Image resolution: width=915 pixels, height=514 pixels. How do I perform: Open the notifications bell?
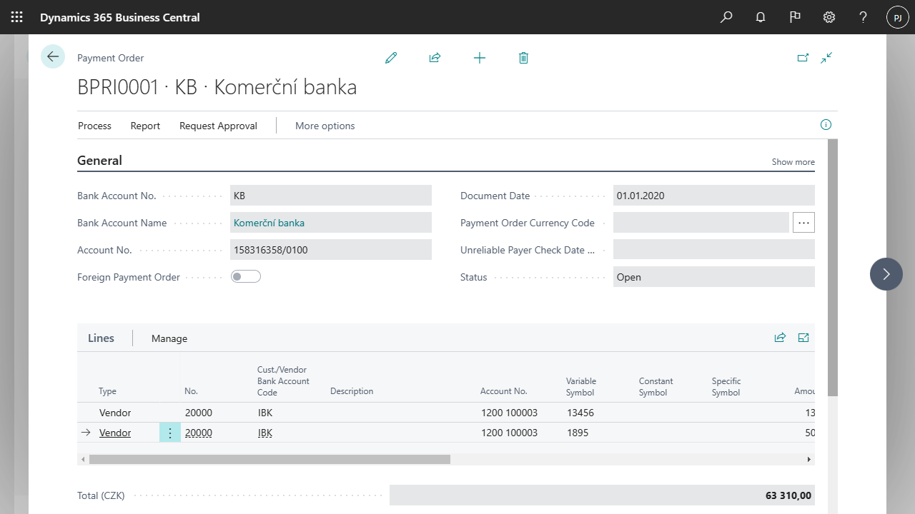click(761, 17)
